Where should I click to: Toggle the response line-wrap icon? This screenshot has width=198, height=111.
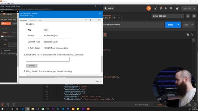pyautogui.click(x=105, y=35)
